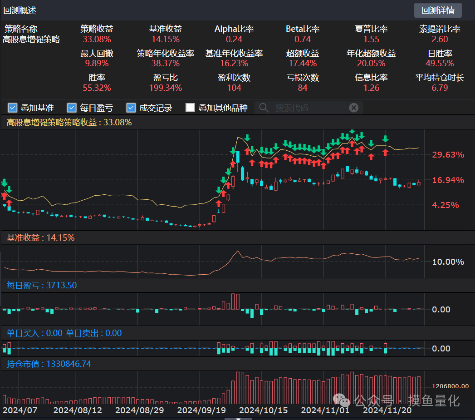Viewport: 475px width, 420px height.
Task: Click the 基准收益 panel header
Action: point(40,237)
